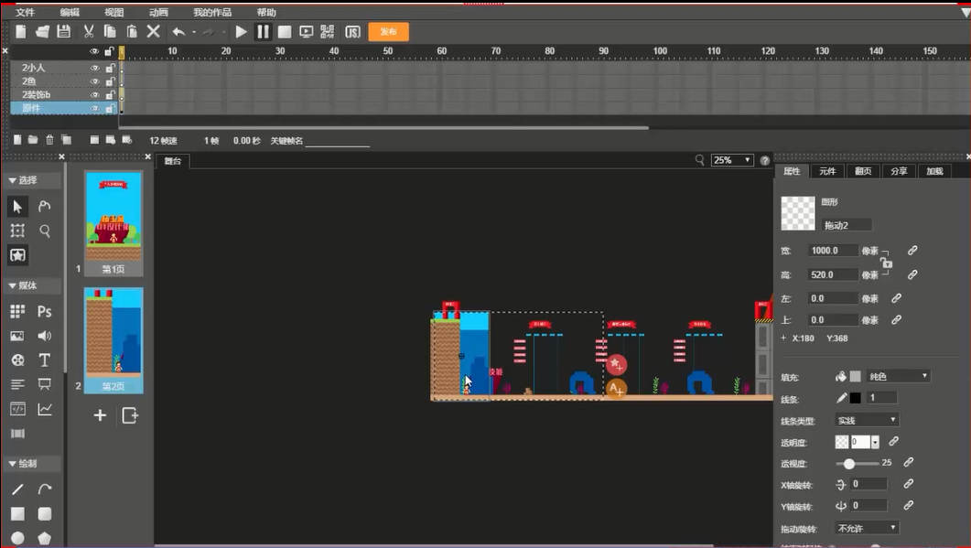Select the text T tool

click(x=45, y=360)
